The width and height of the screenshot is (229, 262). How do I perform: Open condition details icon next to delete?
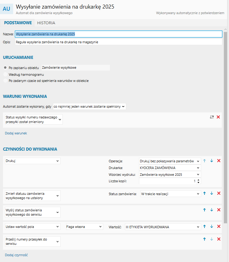(212, 117)
